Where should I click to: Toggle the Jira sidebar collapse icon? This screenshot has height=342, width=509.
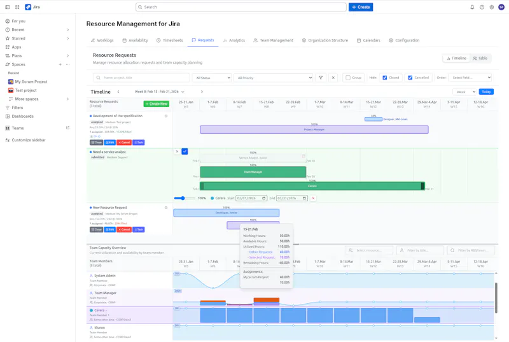pos(8,7)
